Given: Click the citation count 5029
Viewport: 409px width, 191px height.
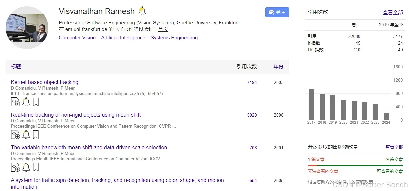Looking at the screenshot, I should point(252,115).
